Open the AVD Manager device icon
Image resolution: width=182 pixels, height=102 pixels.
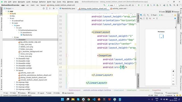(167, 5)
